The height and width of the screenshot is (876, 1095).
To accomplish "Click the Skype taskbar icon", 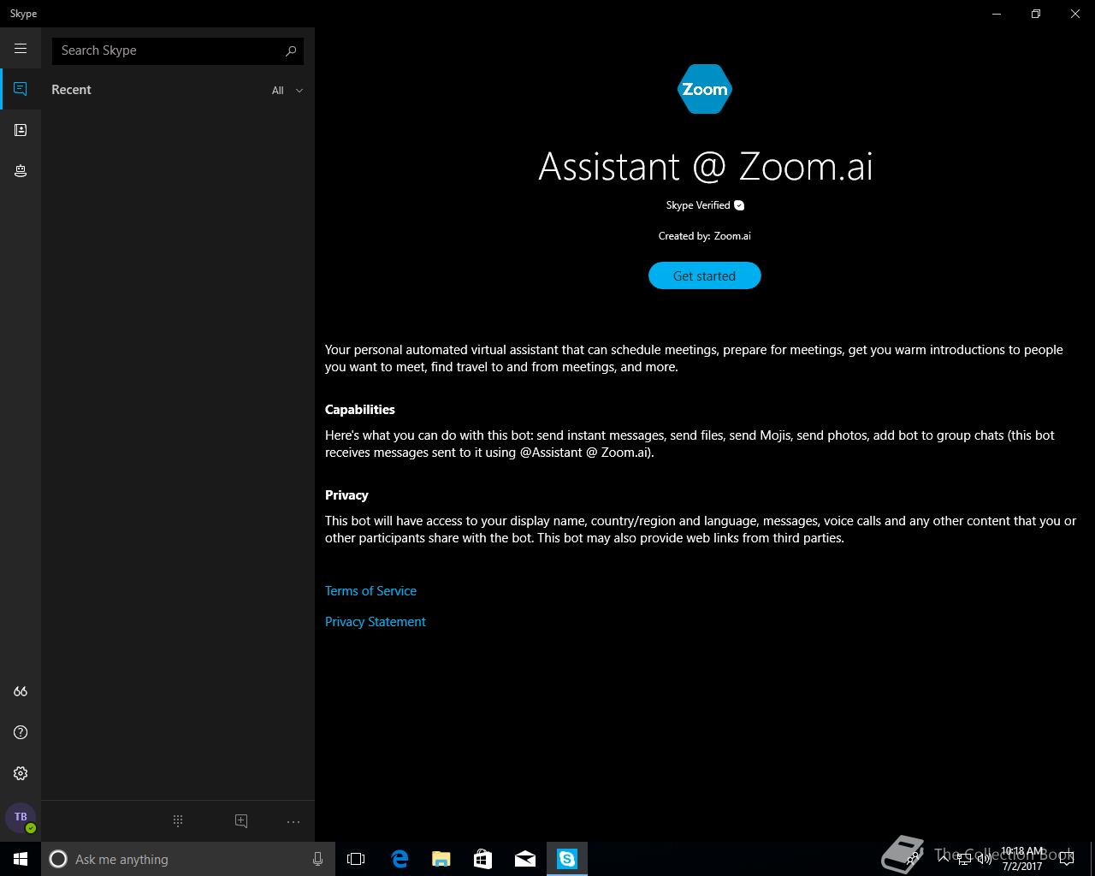I will pos(567,859).
